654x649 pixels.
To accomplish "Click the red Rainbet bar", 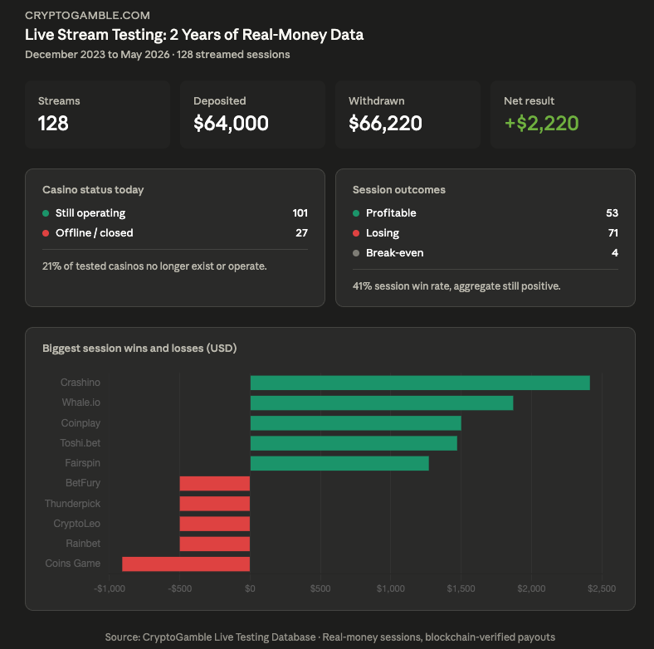I will pos(215,544).
